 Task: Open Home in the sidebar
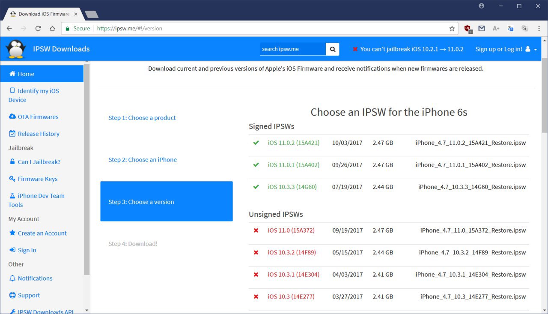(x=42, y=74)
